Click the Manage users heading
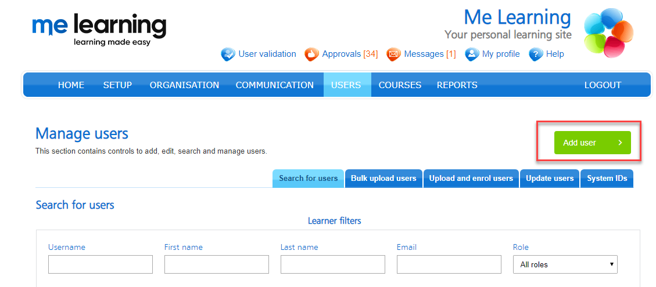 (x=82, y=134)
